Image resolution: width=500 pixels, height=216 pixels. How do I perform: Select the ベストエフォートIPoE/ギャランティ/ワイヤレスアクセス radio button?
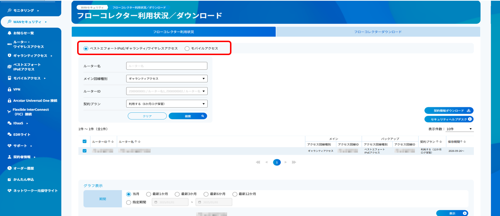(x=86, y=48)
